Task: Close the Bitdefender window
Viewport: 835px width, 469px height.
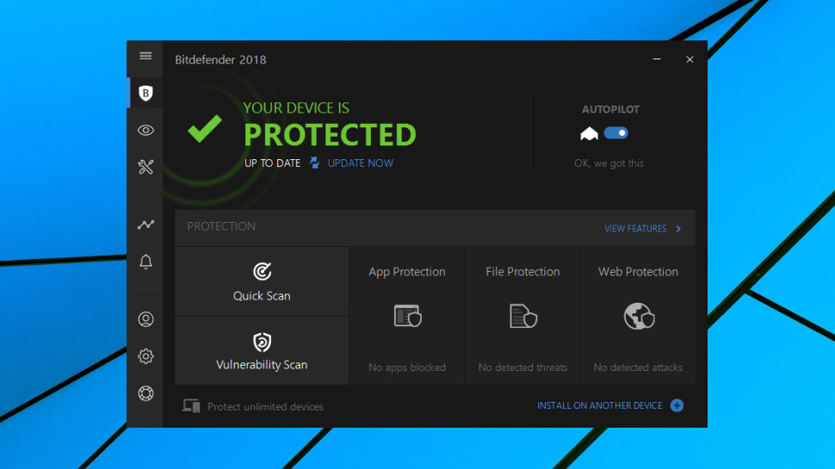Action: pyautogui.click(x=690, y=59)
